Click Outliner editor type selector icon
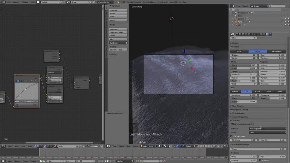The image size is (290, 163). pos(232,6)
